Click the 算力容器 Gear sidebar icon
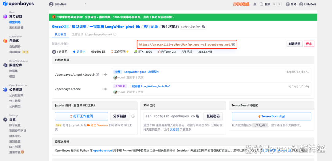 5,17
